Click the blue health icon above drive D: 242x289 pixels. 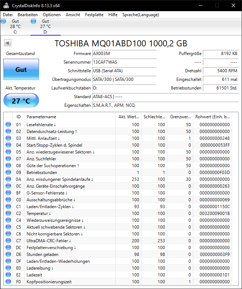coord(33,21)
